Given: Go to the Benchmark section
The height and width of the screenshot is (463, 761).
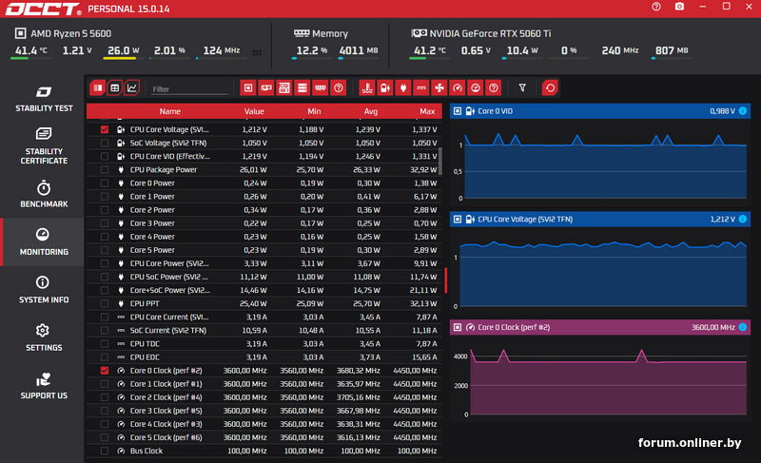Looking at the screenshot, I should click(x=43, y=194).
